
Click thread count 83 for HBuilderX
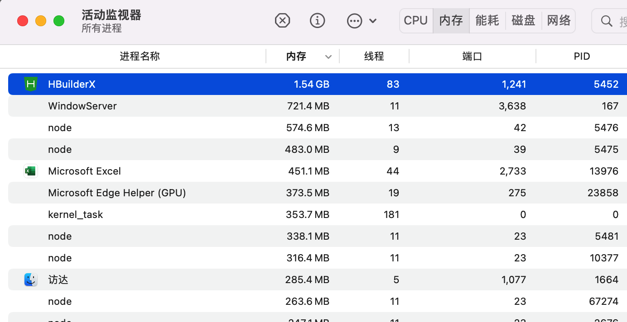pos(393,84)
